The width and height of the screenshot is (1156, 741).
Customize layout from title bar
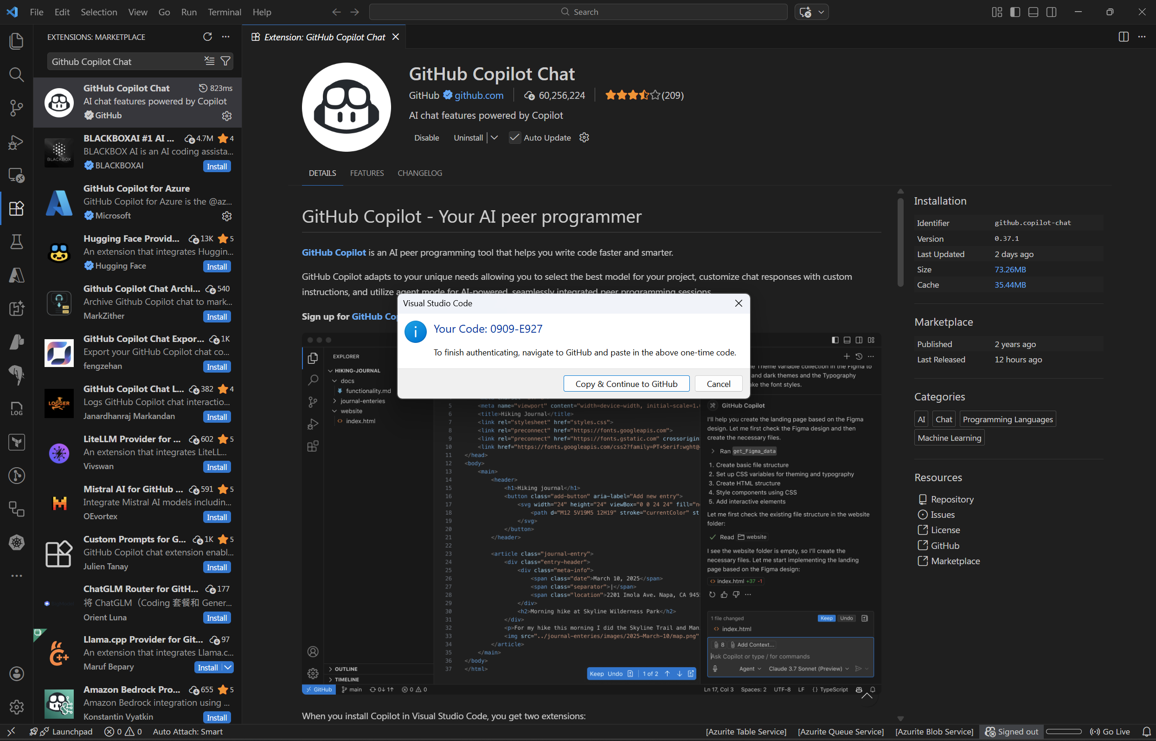click(997, 12)
